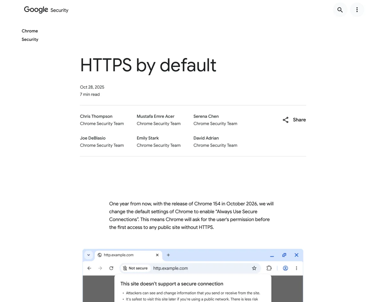Open the Chrome breadcrumb link

point(30,31)
